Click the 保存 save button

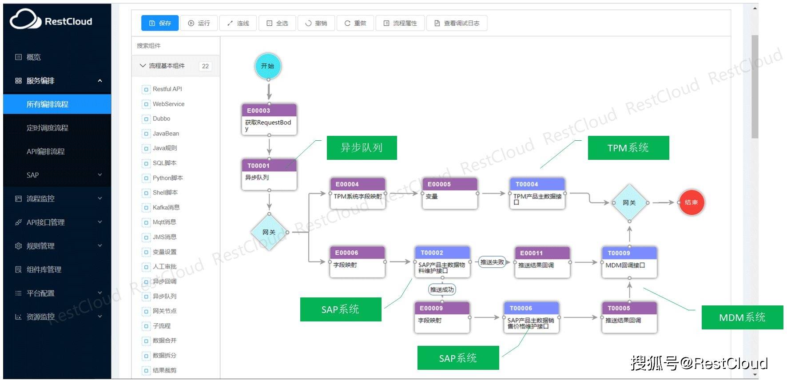[160, 23]
